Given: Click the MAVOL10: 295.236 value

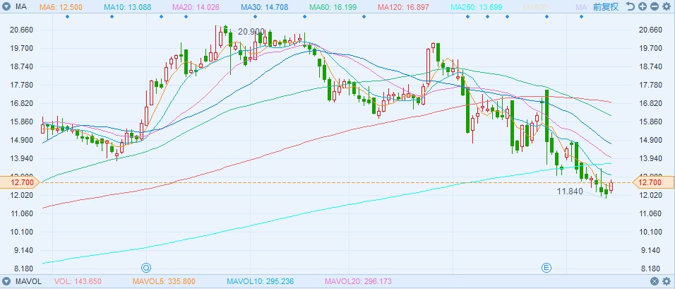Looking at the screenshot, I should 261,282.
